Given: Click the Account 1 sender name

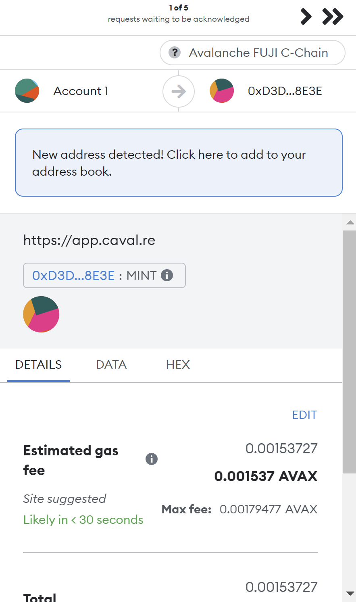Looking at the screenshot, I should 81,91.
